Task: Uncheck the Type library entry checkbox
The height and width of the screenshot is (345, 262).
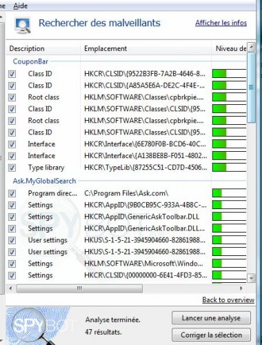Action: 12,168
